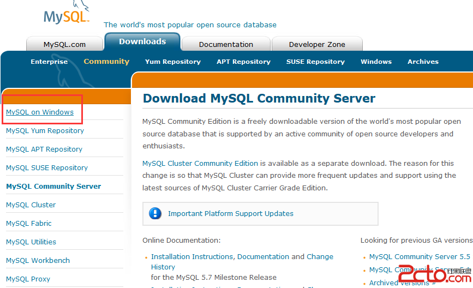Open SUSE Repository in the navigation bar
The height and width of the screenshot is (288, 473).
click(x=315, y=62)
